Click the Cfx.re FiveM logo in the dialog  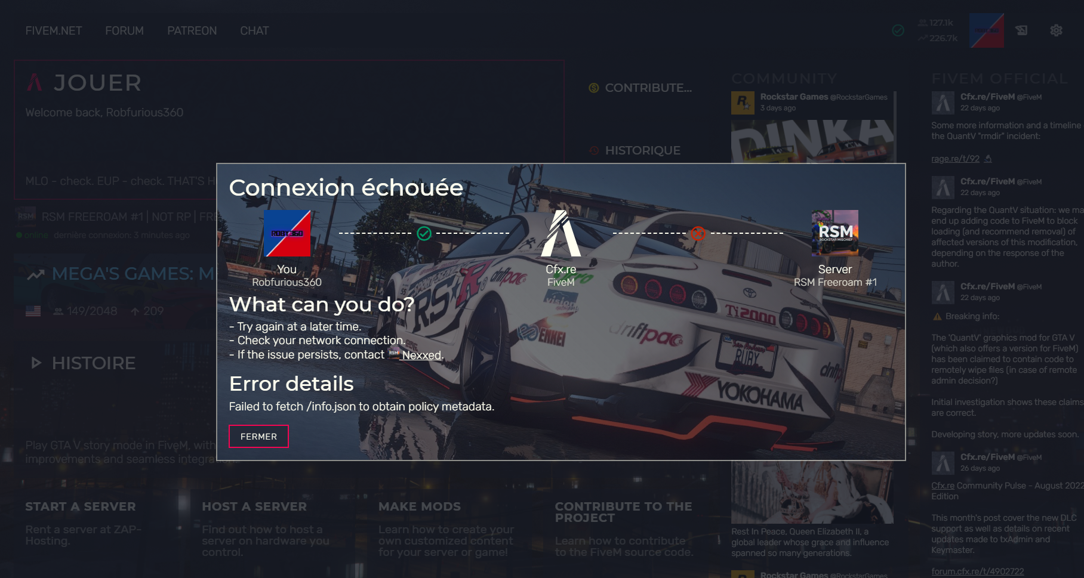[561, 233]
